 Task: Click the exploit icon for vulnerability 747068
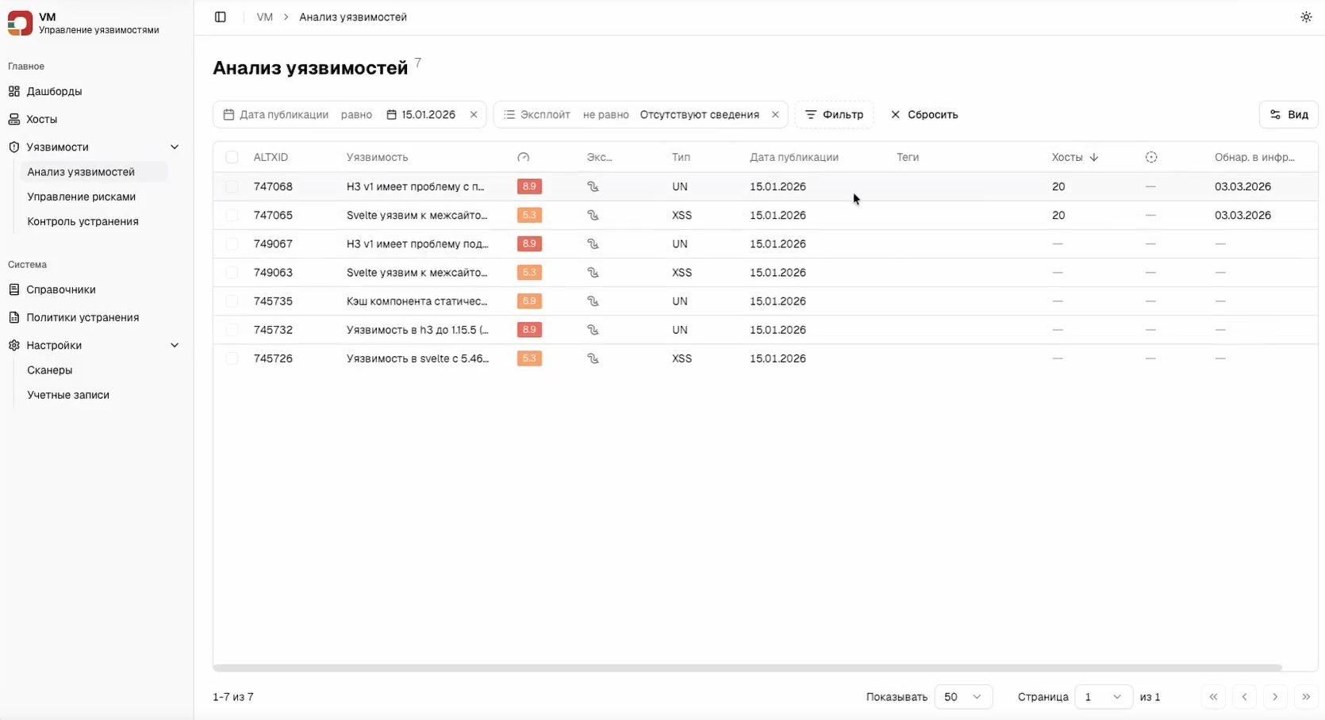[593, 187]
